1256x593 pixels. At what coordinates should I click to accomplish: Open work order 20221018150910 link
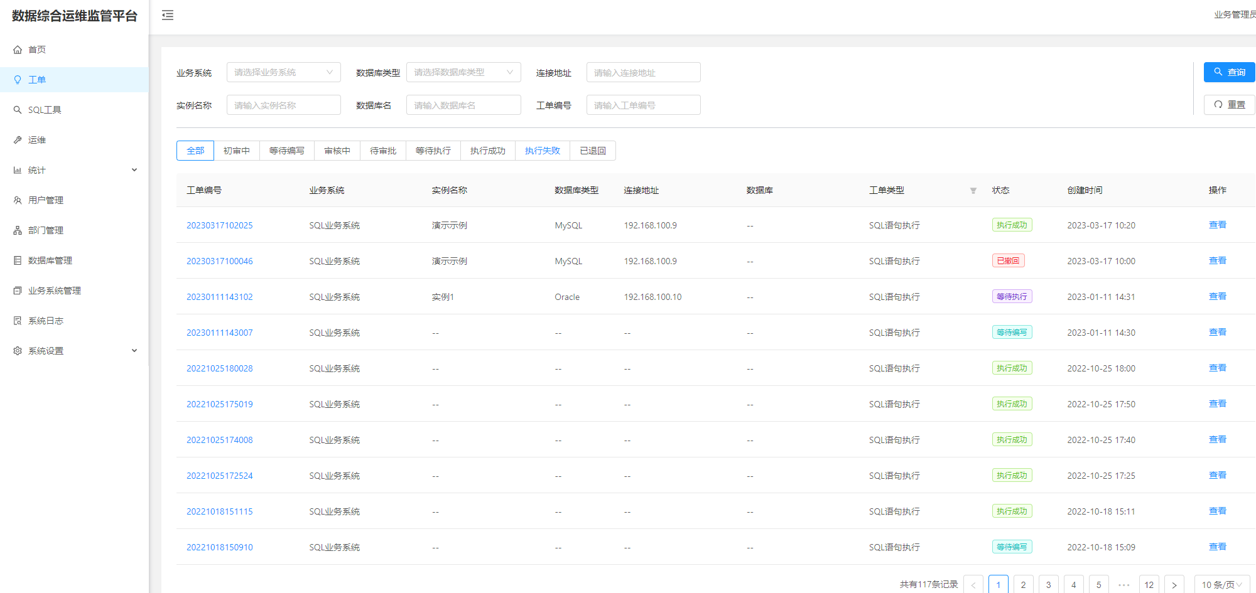(x=220, y=547)
